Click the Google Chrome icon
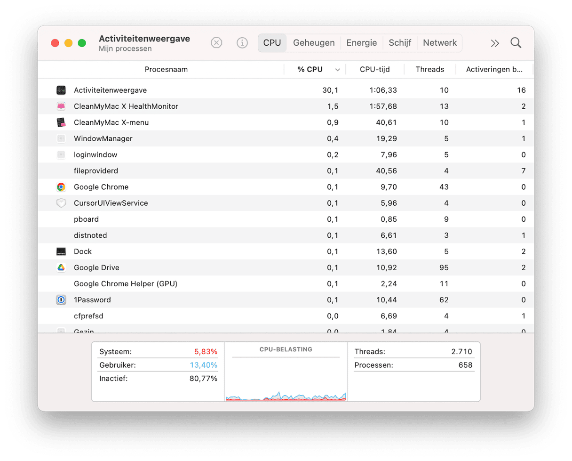 (x=61, y=187)
